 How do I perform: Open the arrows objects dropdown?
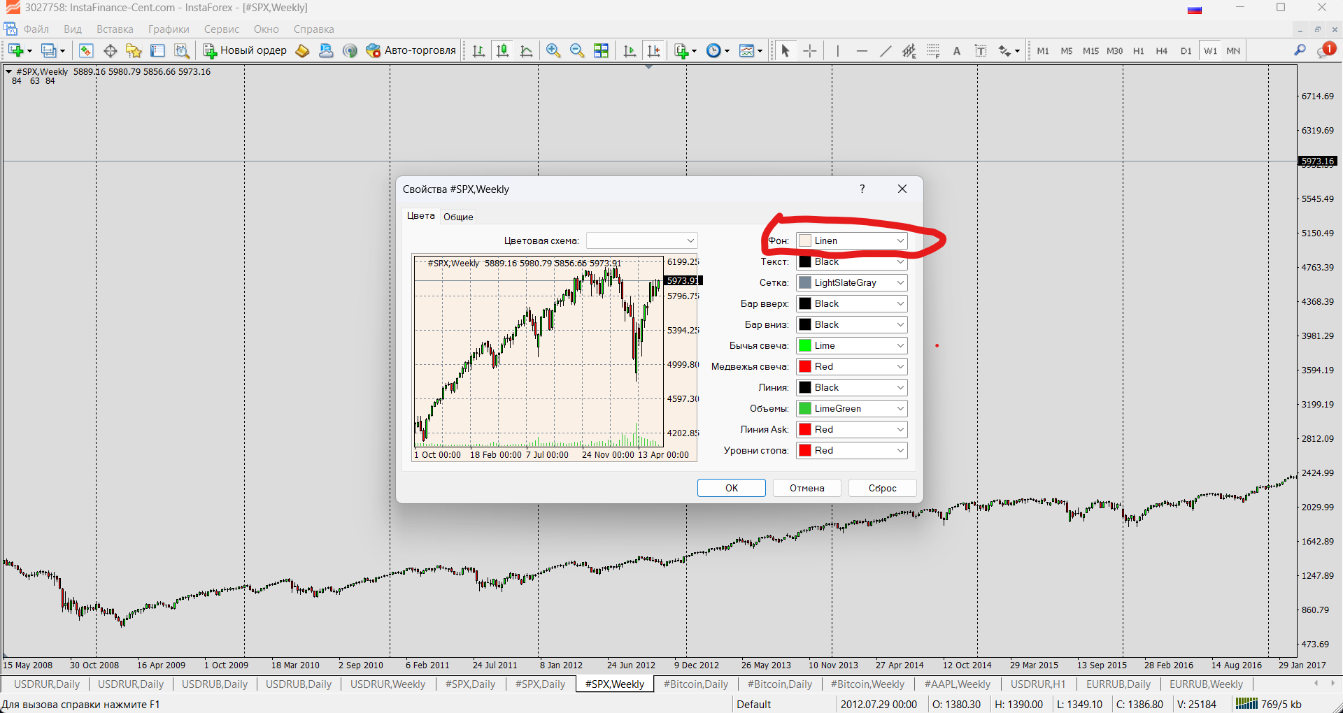tap(1009, 50)
